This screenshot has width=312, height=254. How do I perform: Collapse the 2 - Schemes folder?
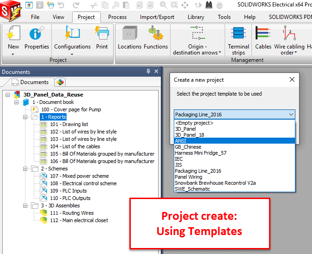click(25, 169)
